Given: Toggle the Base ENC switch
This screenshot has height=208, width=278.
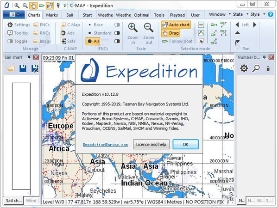Looking at the screenshot, I should pyautogui.click(x=117, y=25).
